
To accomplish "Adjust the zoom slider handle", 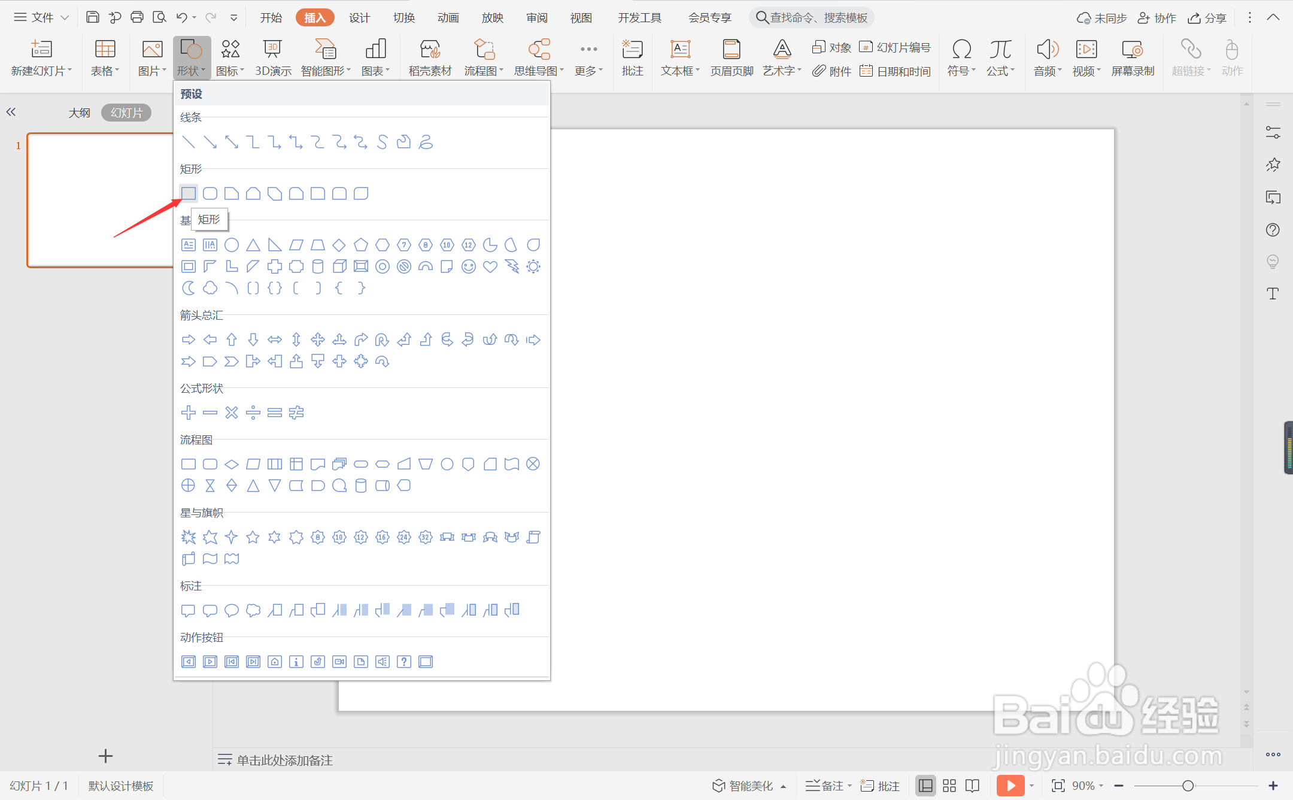I will point(1188,786).
